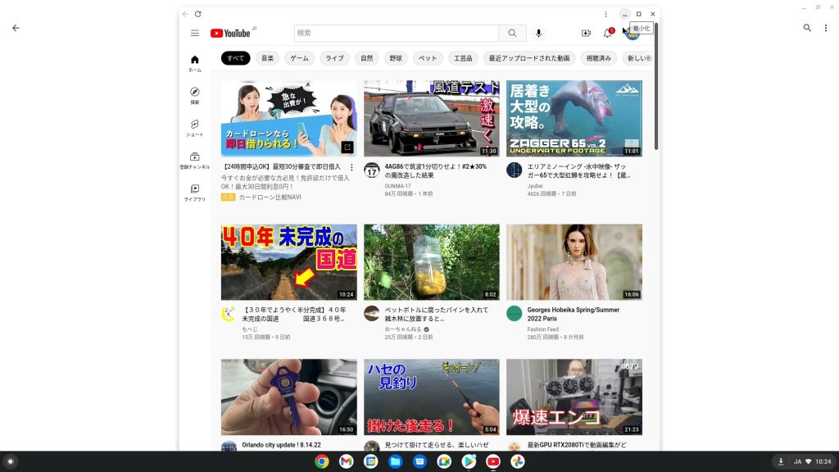Select the 音楽 filter chip

[x=267, y=58]
